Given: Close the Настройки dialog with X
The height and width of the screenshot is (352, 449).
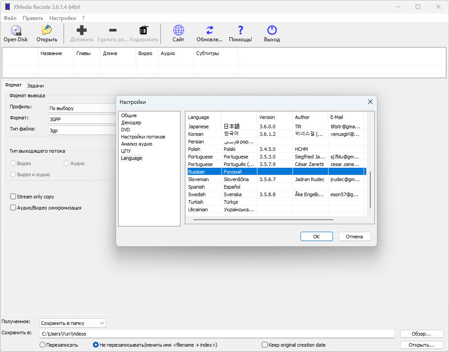Looking at the screenshot, I should pyautogui.click(x=370, y=102).
